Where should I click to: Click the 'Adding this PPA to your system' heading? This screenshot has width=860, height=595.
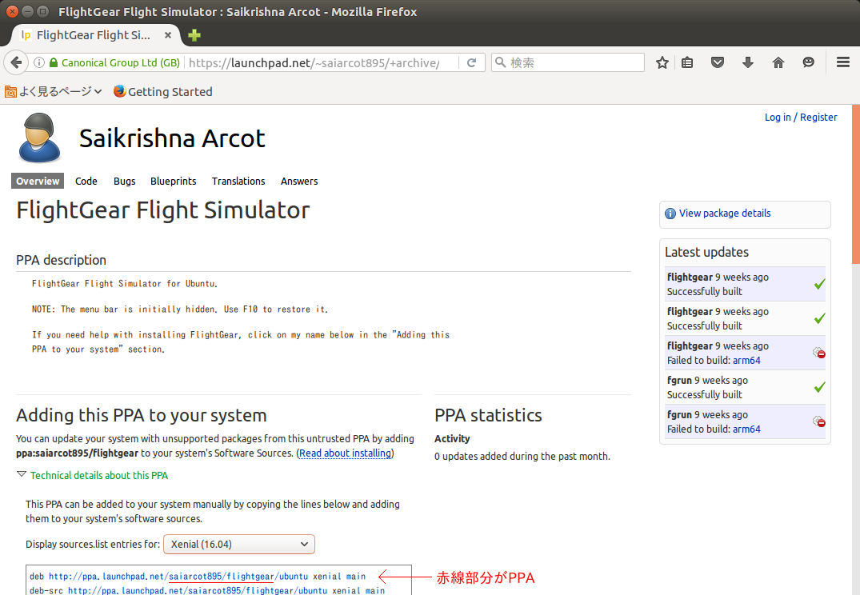142,415
